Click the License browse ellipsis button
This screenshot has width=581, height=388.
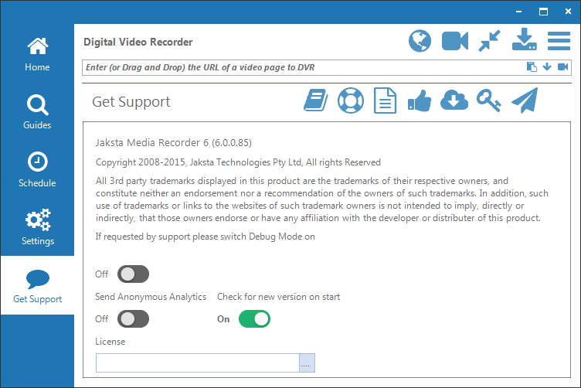pyautogui.click(x=307, y=362)
